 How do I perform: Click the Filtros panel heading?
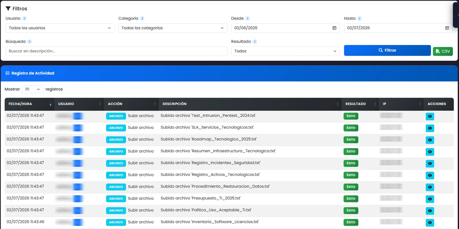(x=16, y=9)
